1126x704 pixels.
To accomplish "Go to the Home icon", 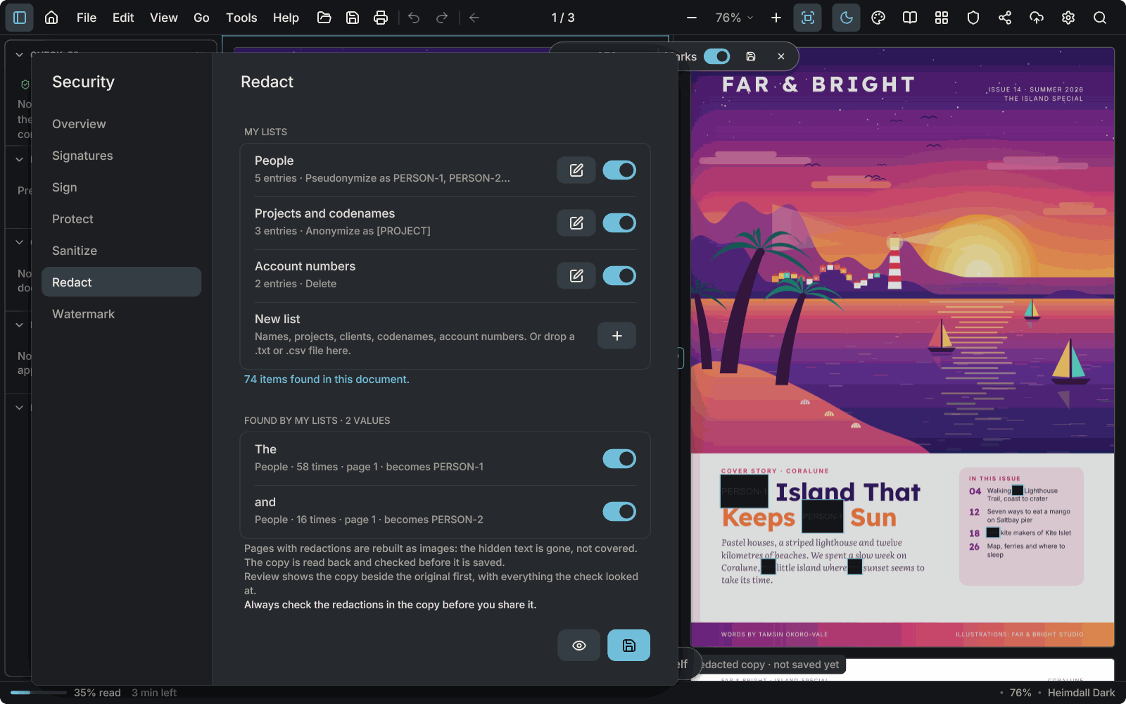I will [x=51, y=18].
